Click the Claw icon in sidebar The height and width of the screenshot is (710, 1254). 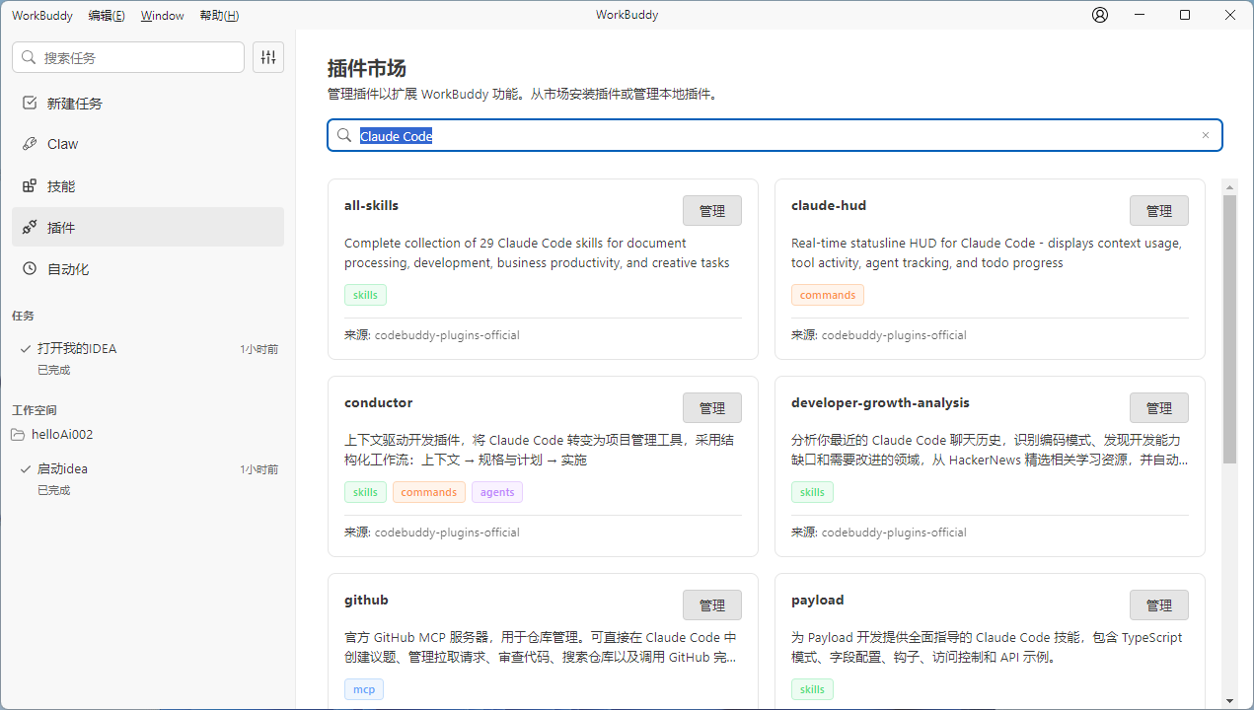pyautogui.click(x=30, y=144)
